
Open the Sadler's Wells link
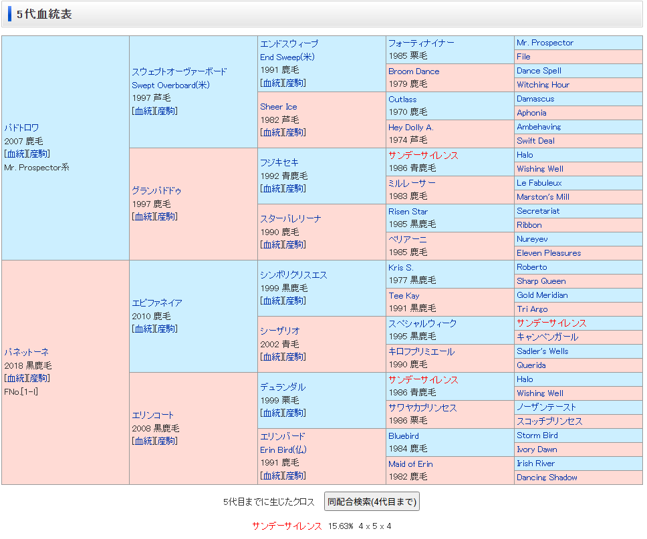(542, 351)
